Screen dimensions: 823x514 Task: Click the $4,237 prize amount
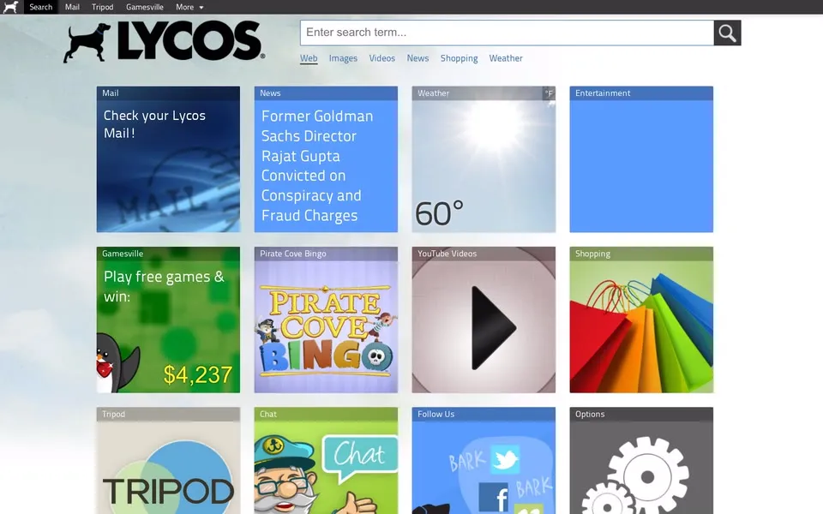pyautogui.click(x=197, y=374)
